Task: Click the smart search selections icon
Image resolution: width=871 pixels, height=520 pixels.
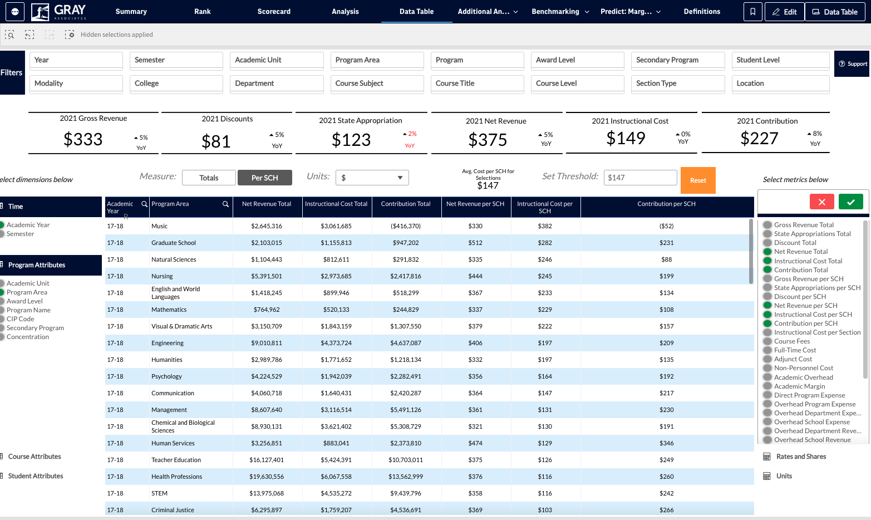Action: (x=9, y=35)
